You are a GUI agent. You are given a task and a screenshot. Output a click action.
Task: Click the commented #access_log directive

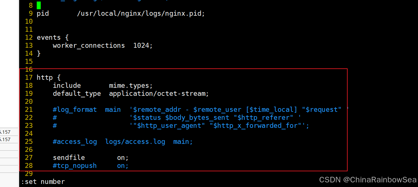click(x=75, y=142)
